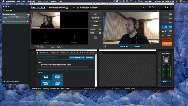
Task: Open the menu icon on the 00:25 ad
Action: click(170, 31)
